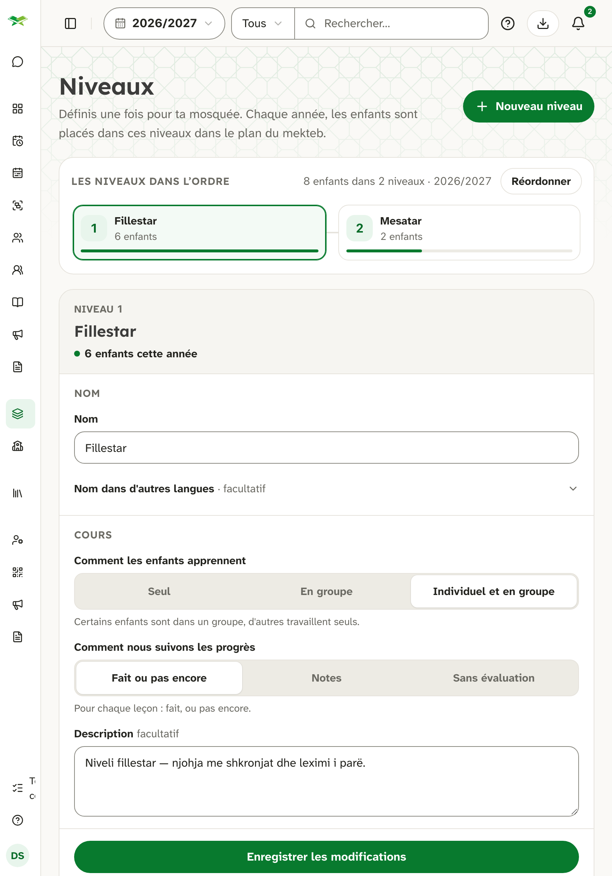The width and height of the screenshot is (612, 876).
Task: Click the Nom input containing Fillestar
Action: click(326, 448)
